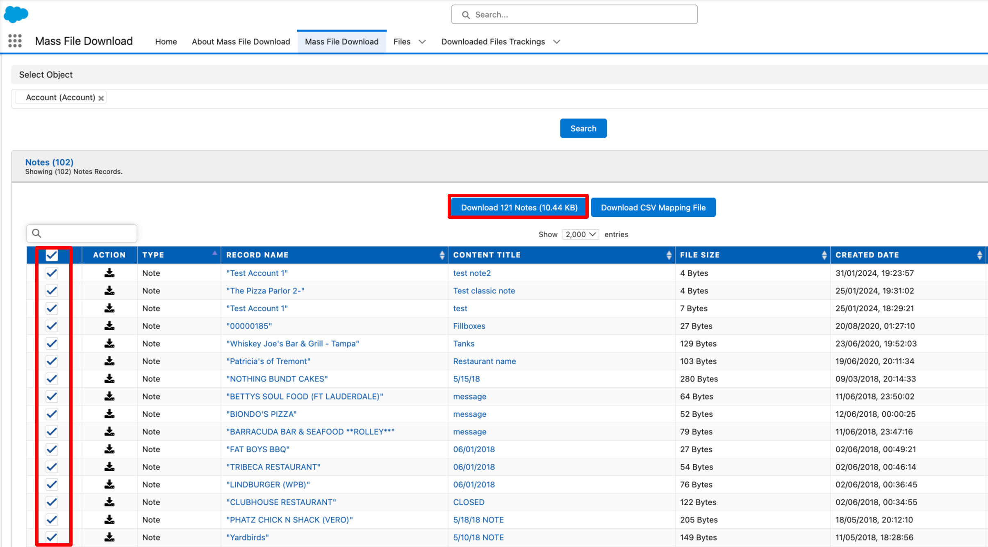Click Download CSV Mapping File button
This screenshot has height=547, width=988.
(653, 207)
